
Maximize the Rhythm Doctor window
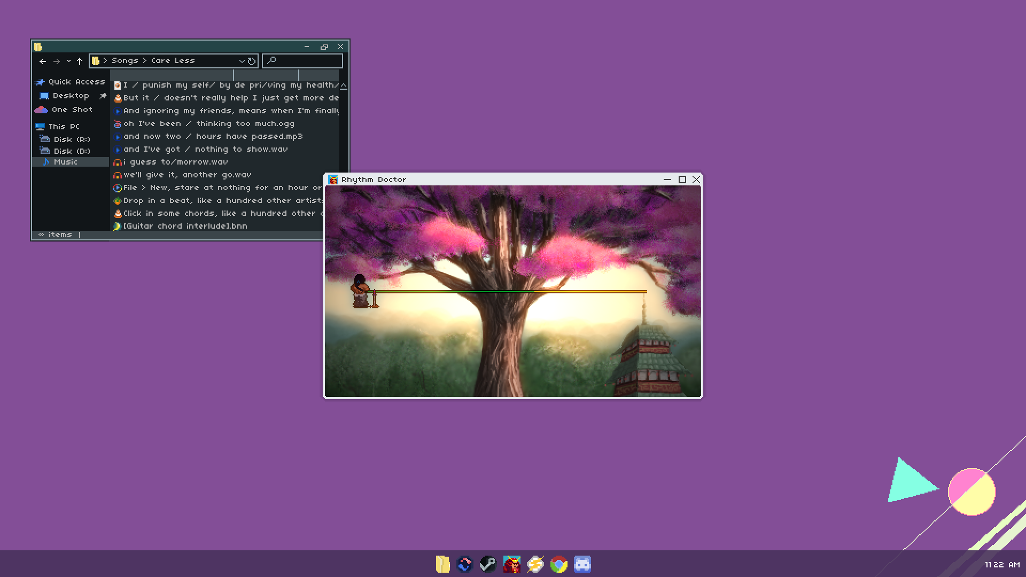click(x=682, y=180)
